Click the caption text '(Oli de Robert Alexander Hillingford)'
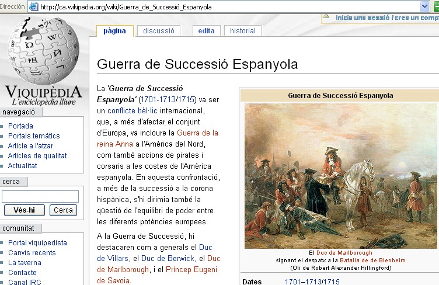Image resolution: width=439 pixels, height=285 pixels. pos(341,268)
